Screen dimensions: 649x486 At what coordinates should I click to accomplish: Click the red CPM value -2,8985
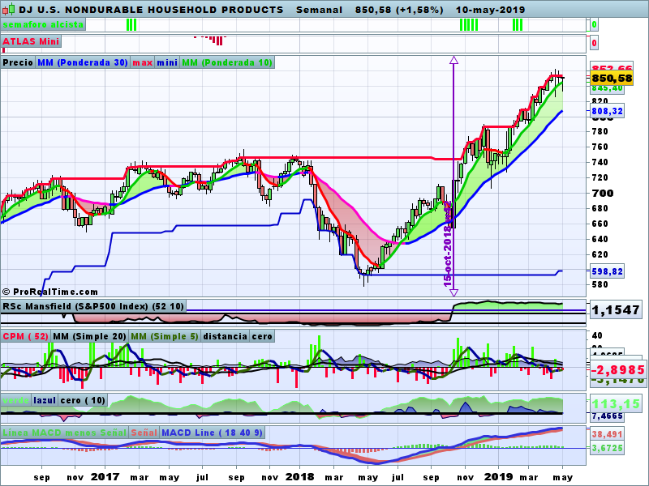coord(617,369)
